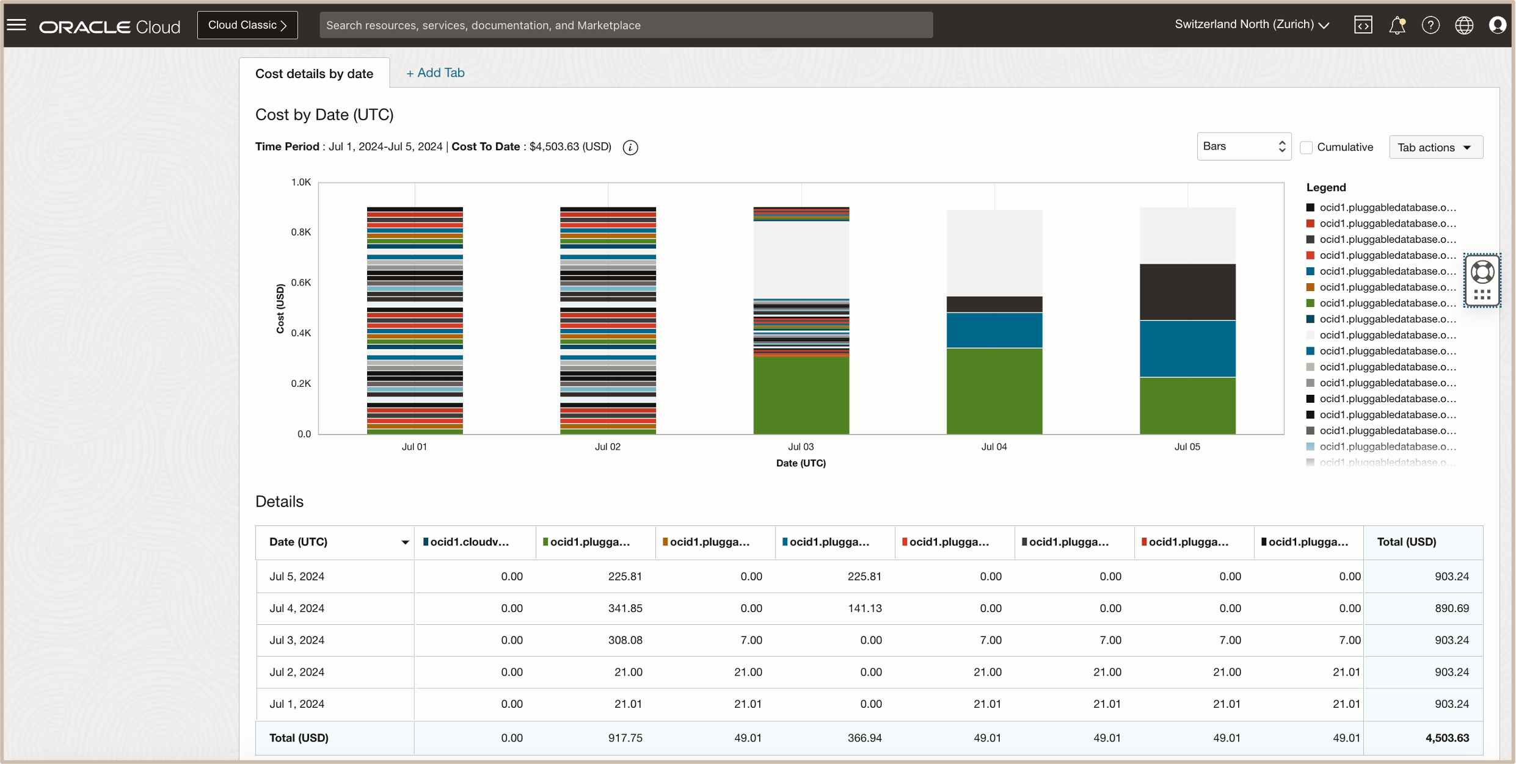Image resolution: width=1516 pixels, height=764 pixels.
Task: Click the green Jul 04 bar segment
Action: pyautogui.click(x=994, y=391)
